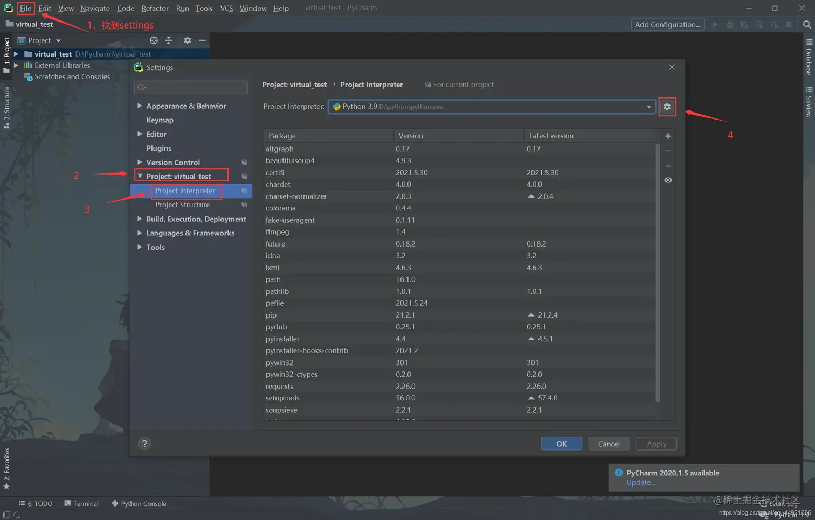Expand External Libraries in project tree
The height and width of the screenshot is (520, 815).
pos(16,65)
